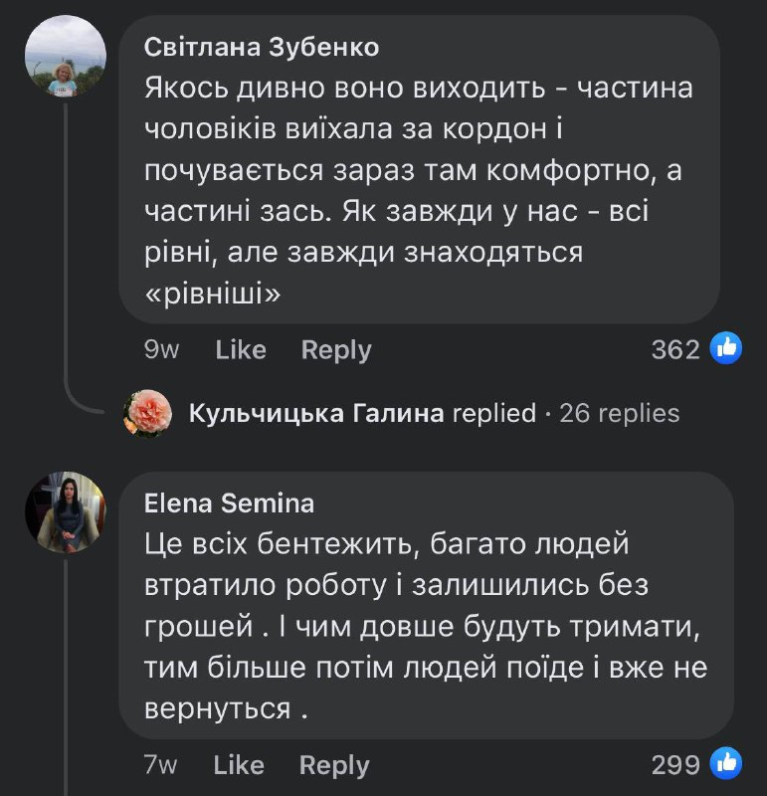Click the 7w comment timestamp
This screenshot has height=796, width=767.
160,765
